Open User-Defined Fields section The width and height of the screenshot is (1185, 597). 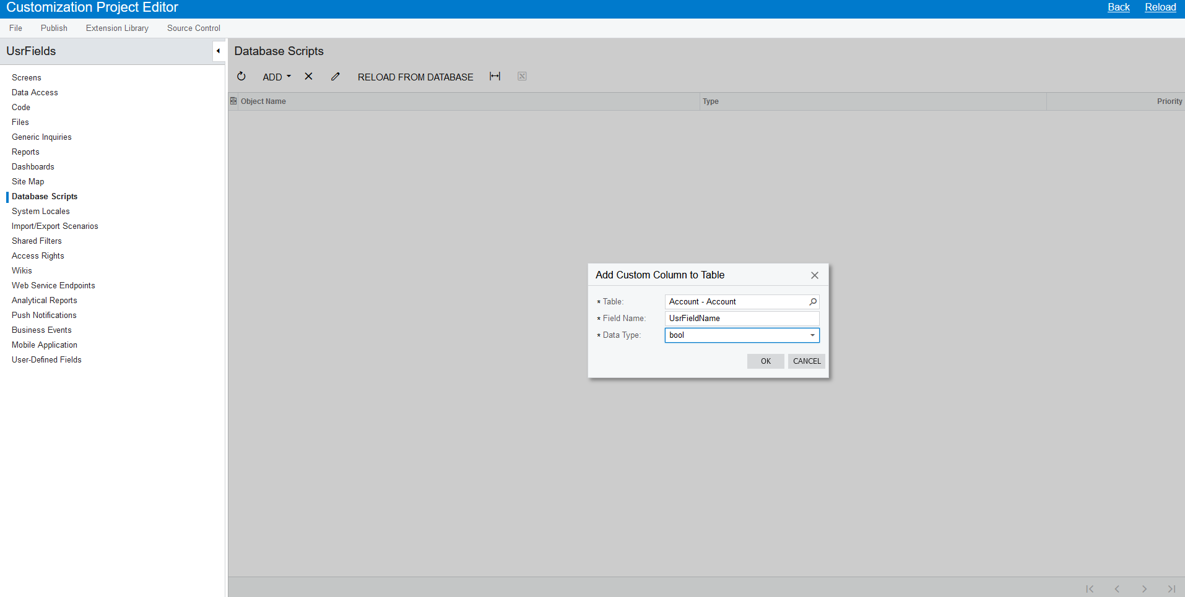[x=46, y=359]
